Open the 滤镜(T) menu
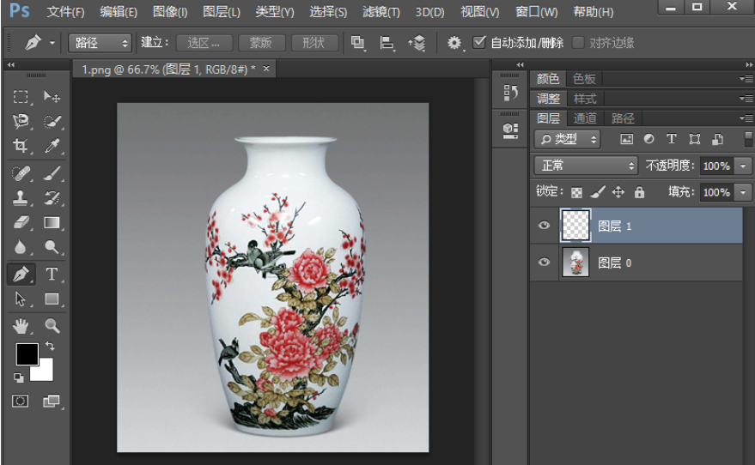 pyautogui.click(x=381, y=12)
